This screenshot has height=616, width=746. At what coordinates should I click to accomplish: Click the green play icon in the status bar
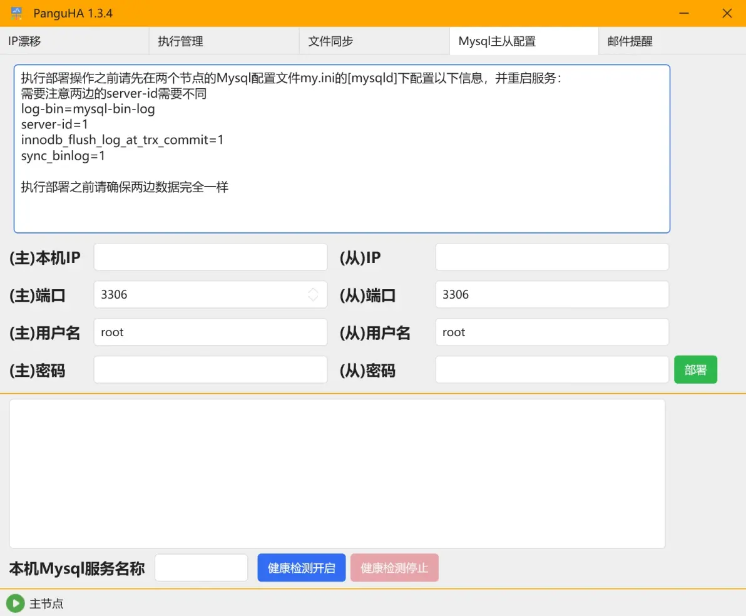[x=15, y=603]
